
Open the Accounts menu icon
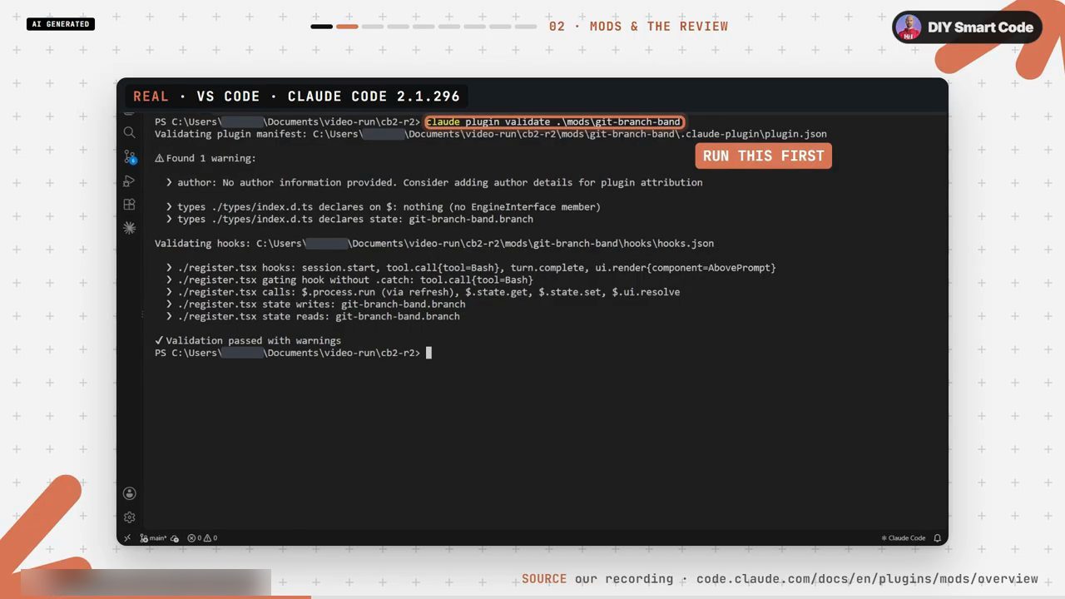pos(129,493)
